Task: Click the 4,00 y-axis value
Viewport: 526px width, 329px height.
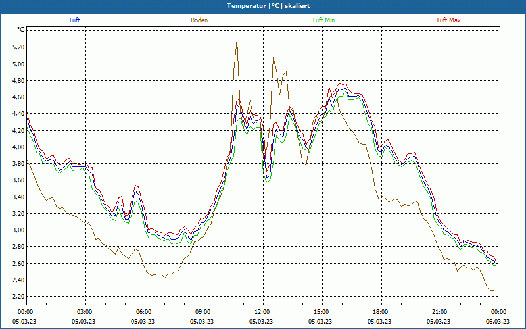Action: click(x=19, y=147)
